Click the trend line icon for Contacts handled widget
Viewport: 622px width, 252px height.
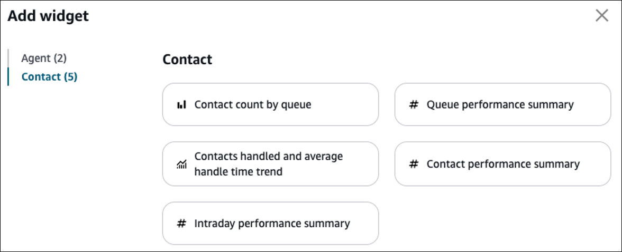coord(181,164)
